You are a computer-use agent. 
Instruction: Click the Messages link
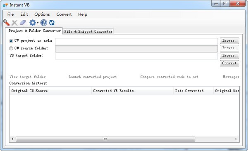pos(231,77)
